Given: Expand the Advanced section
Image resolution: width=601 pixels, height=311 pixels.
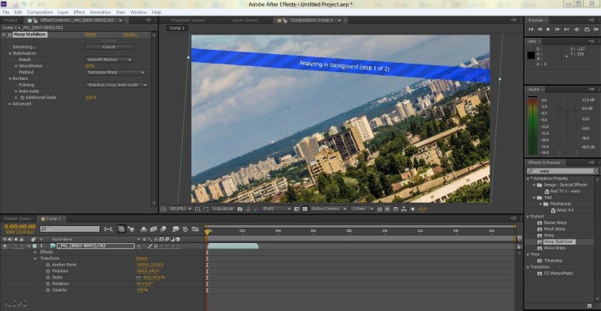Looking at the screenshot, I should click(x=10, y=104).
